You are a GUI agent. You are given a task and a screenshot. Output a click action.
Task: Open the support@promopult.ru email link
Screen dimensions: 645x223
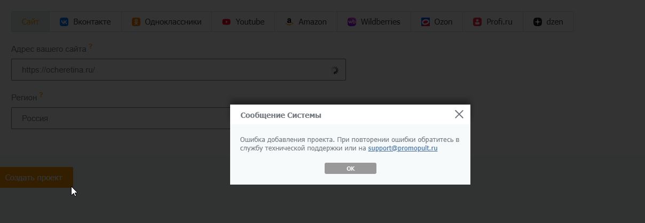(x=403, y=148)
